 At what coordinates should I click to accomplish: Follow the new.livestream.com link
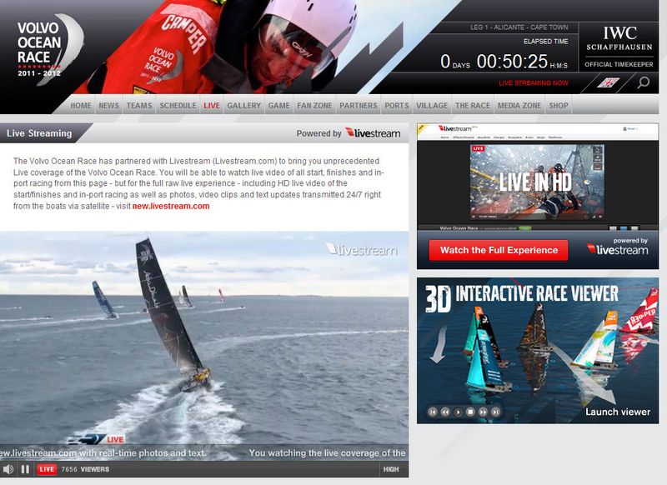point(171,206)
